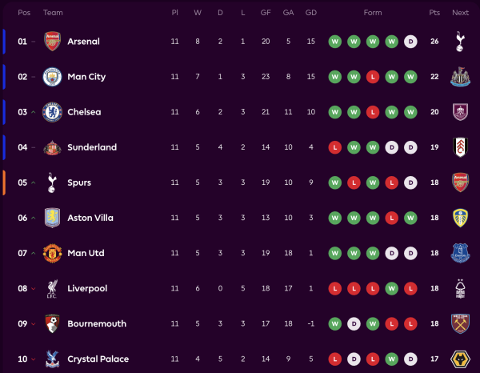Expand position 08 down arrow for Liverpool

pos(34,288)
